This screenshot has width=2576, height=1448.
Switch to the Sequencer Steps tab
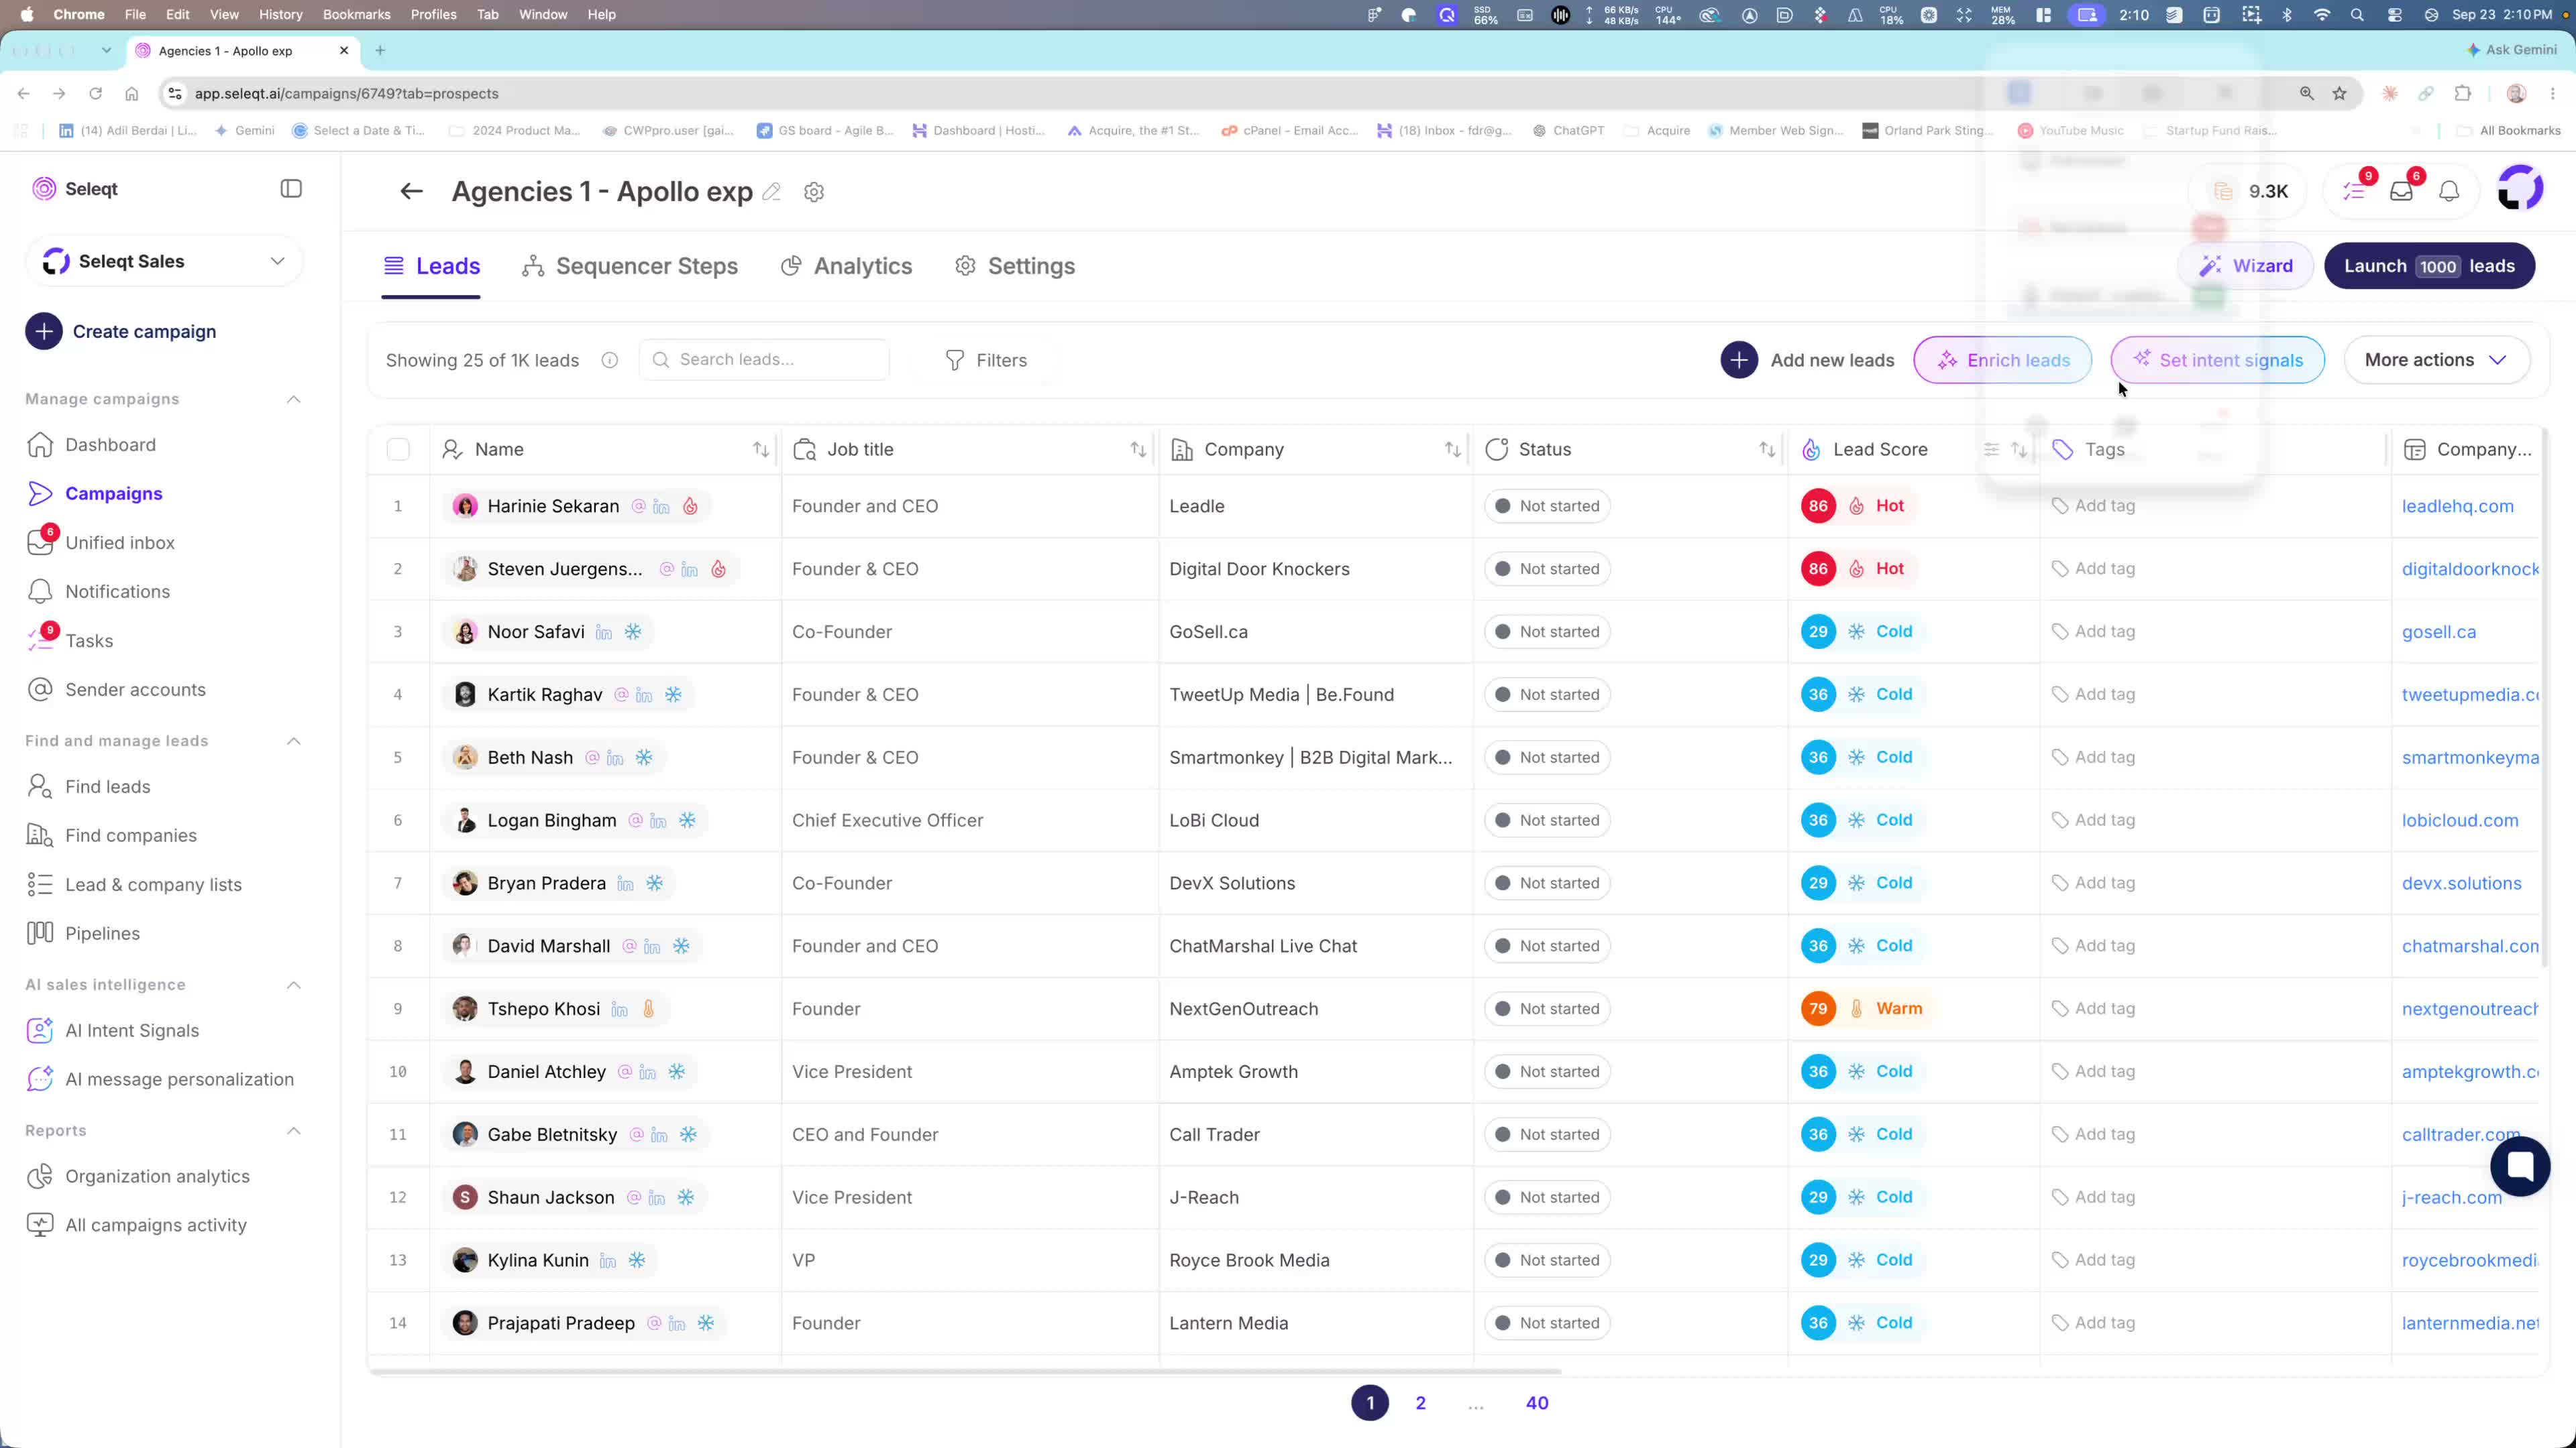tap(630, 266)
